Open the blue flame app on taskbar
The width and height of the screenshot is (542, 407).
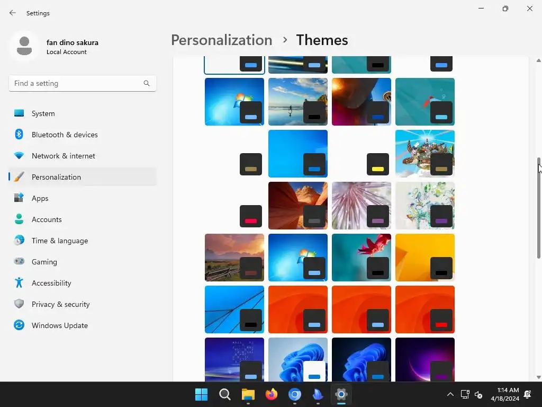[x=318, y=394]
